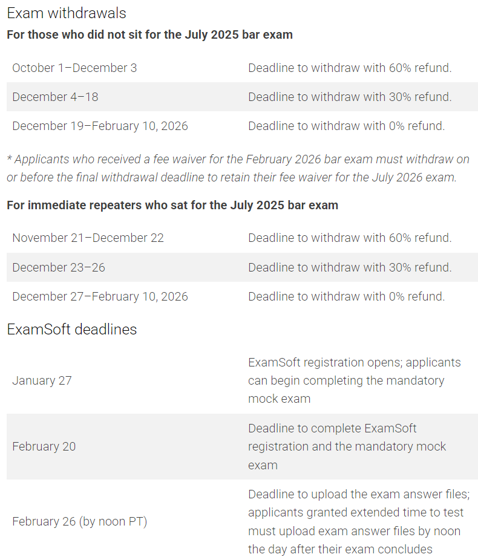The image size is (478, 560).
Task: Select the "November 21–December 22" date cell
Action: [88, 238]
